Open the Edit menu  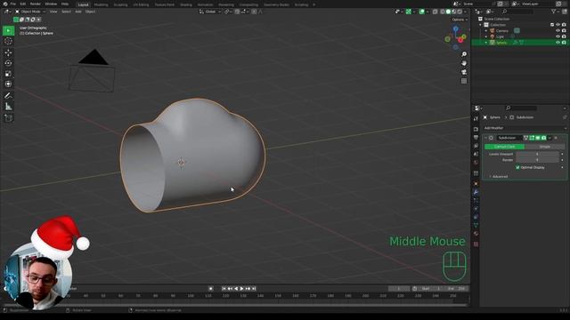(23, 4)
